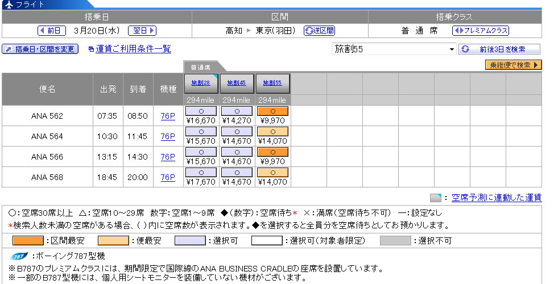Open 運賃ご利用条件一覧 link
The height and width of the screenshot is (284, 558).
133,49
